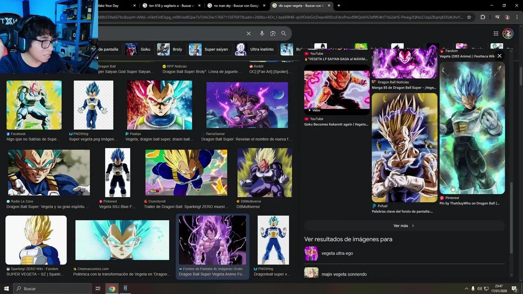This screenshot has height=294, width=523.
Task: Close the 'no man sky' tab
Action: pyautogui.click(x=264, y=6)
